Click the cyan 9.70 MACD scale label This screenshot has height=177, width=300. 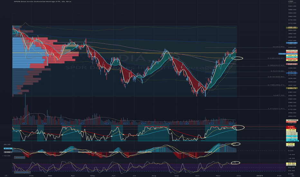tap(8, 148)
